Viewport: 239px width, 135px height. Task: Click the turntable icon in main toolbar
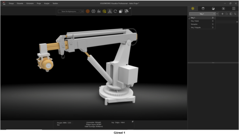tap(99, 11)
